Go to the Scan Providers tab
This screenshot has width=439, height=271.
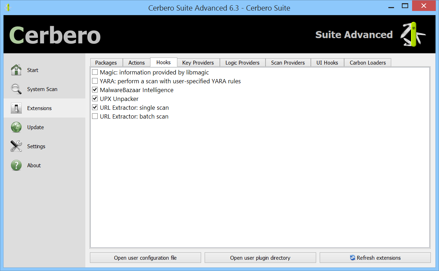click(x=288, y=62)
